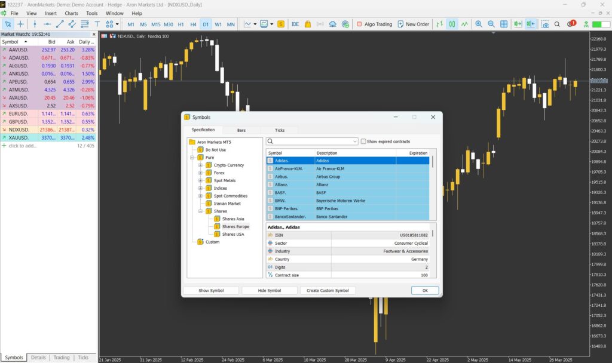Open the File menu
Image resolution: width=612 pixels, height=363 pixels.
14,13
